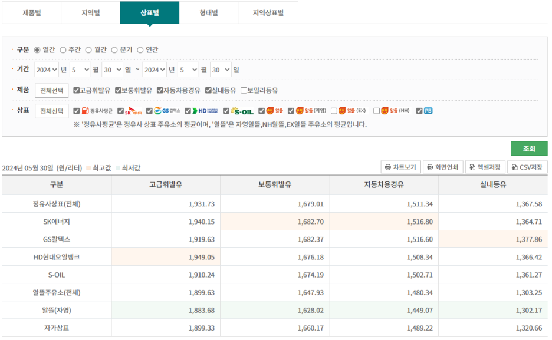Click the 자가상표 row label
The height and width of the screenshot is (340, 552).
pos(57,328)
